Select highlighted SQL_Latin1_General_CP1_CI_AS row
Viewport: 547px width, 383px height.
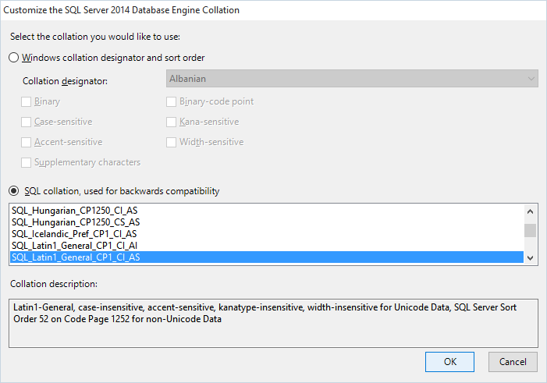tap(267, 257)
